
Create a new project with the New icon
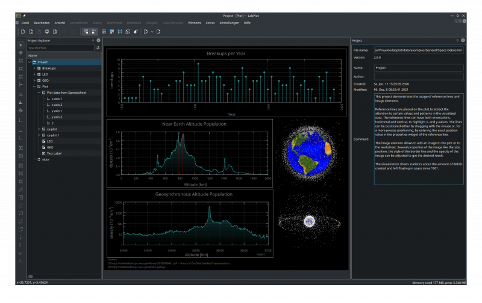pos(23,32)
